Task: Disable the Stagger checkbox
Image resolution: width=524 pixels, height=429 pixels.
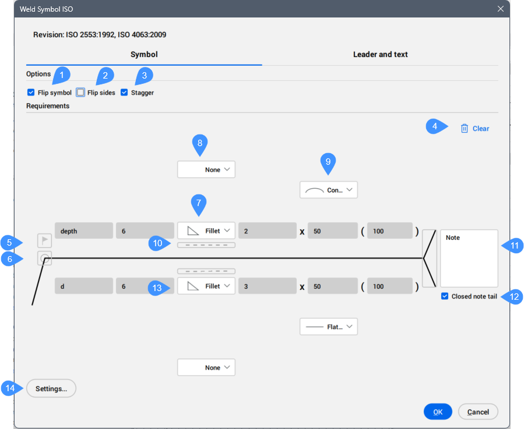Action: pyautogui.click(x=124, y=93)
